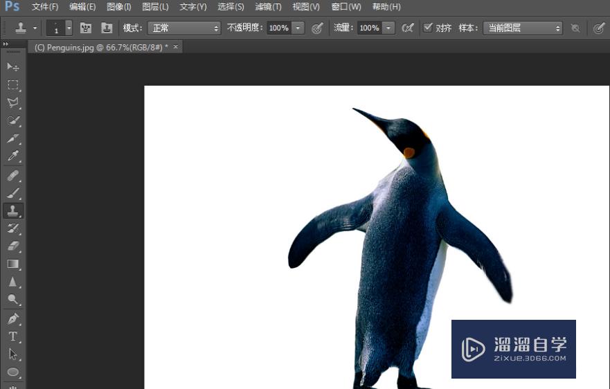Open the 模式 blend mode dropdown
The image size is (610, 389).
186,28
